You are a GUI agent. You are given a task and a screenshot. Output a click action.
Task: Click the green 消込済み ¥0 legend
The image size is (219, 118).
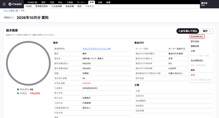[25, 89]
